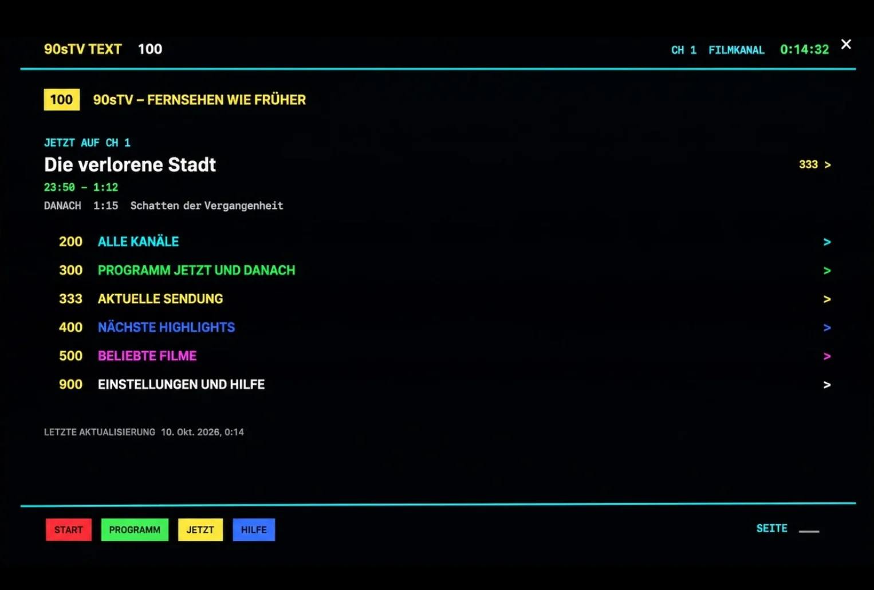Click the green PROGRAMM button

[x=135, y=530]
